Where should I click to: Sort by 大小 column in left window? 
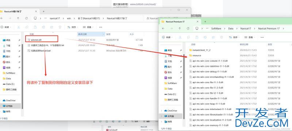[x=131, y=34]
